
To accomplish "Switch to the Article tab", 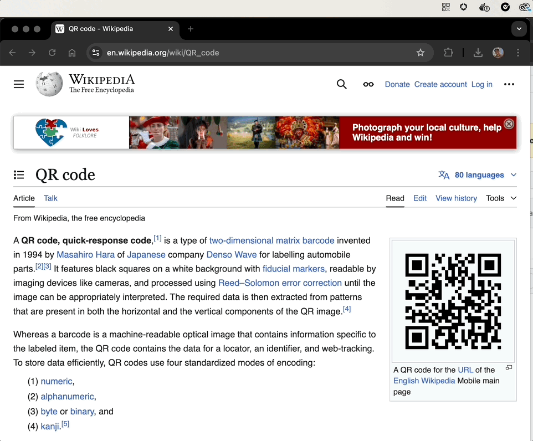I will [x=24, y=198].
